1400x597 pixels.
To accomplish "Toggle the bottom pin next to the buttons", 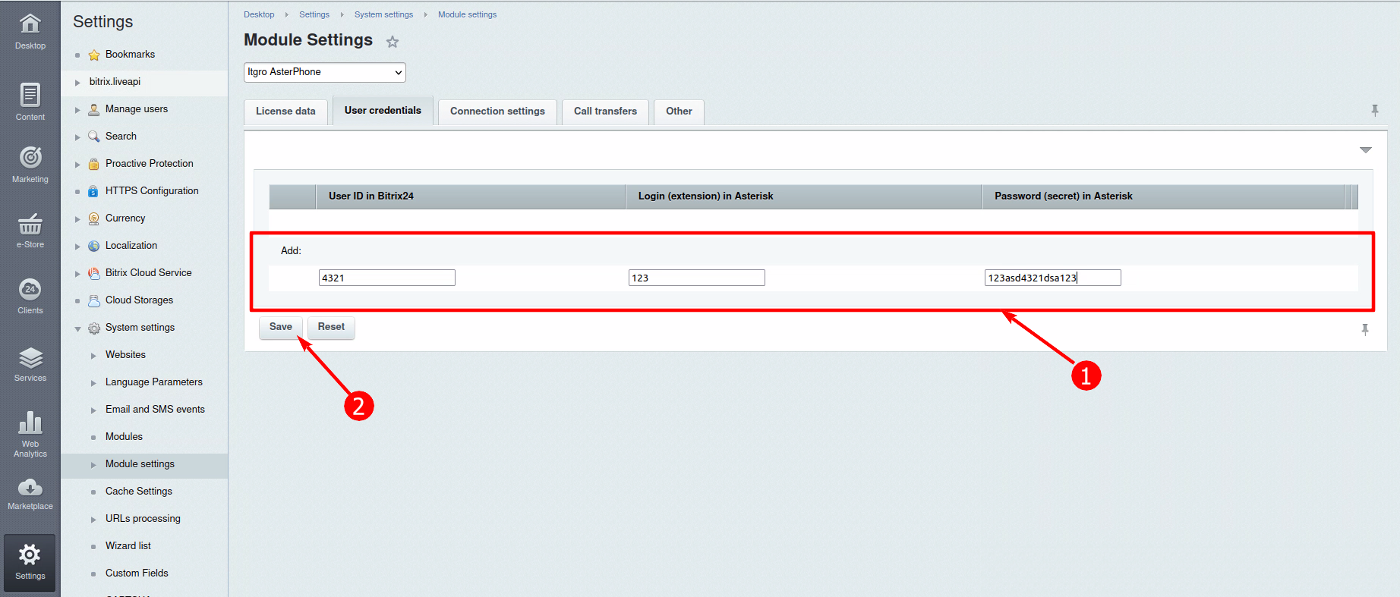I will pos(1365,329).
